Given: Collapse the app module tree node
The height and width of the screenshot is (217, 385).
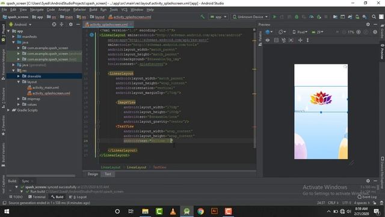Looking at the screenshot, I should click(x=8, y=31).
